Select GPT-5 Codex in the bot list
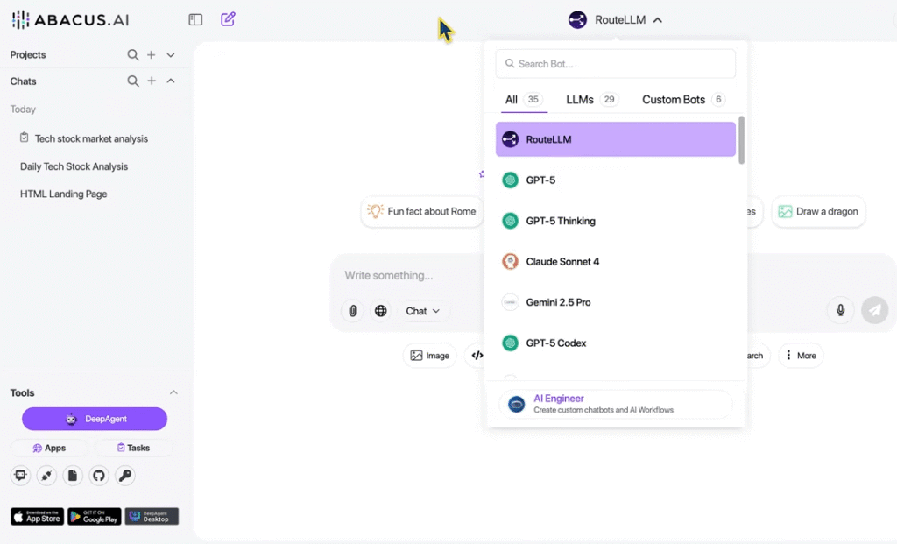This screenshot has width=897, height=544. point(616,343)
